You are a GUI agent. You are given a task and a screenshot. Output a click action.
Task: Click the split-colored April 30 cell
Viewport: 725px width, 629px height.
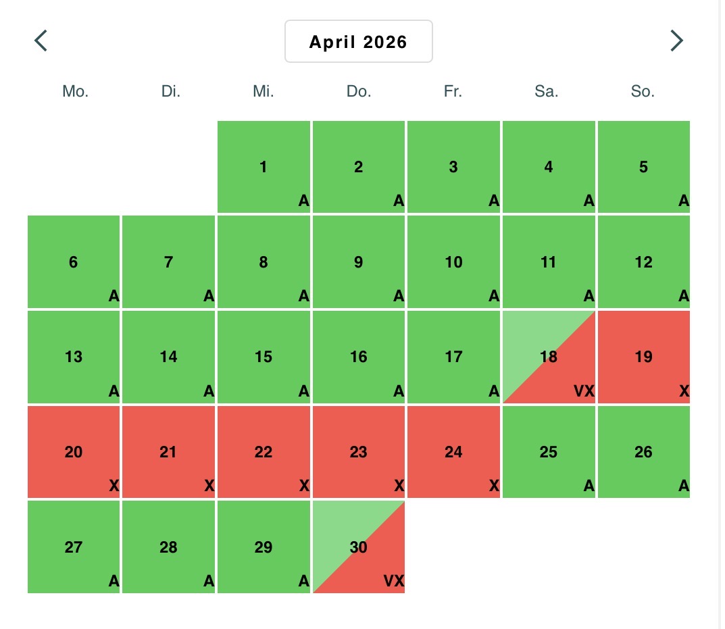click(x=358, y=547)
